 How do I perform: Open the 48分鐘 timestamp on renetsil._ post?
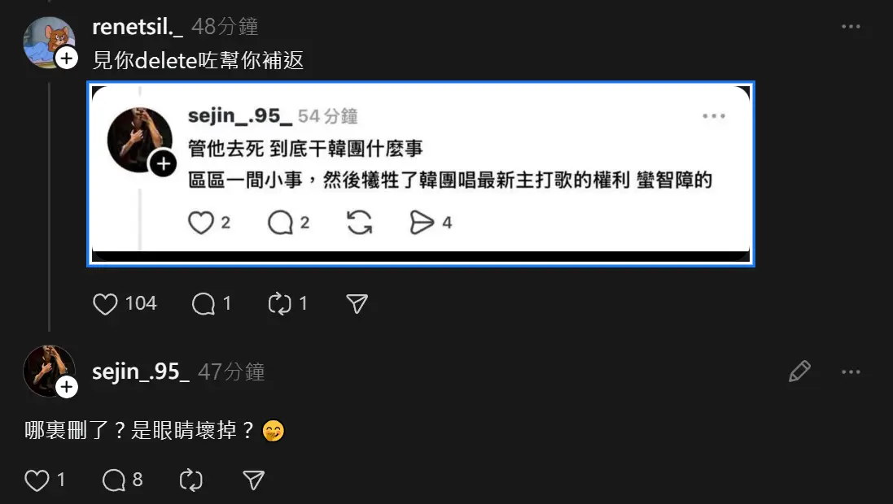tap(225, 27)
